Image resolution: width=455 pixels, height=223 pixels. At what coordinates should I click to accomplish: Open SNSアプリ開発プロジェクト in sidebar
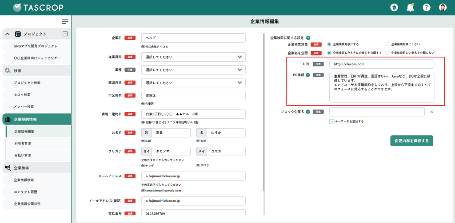(x=36, y=46)
